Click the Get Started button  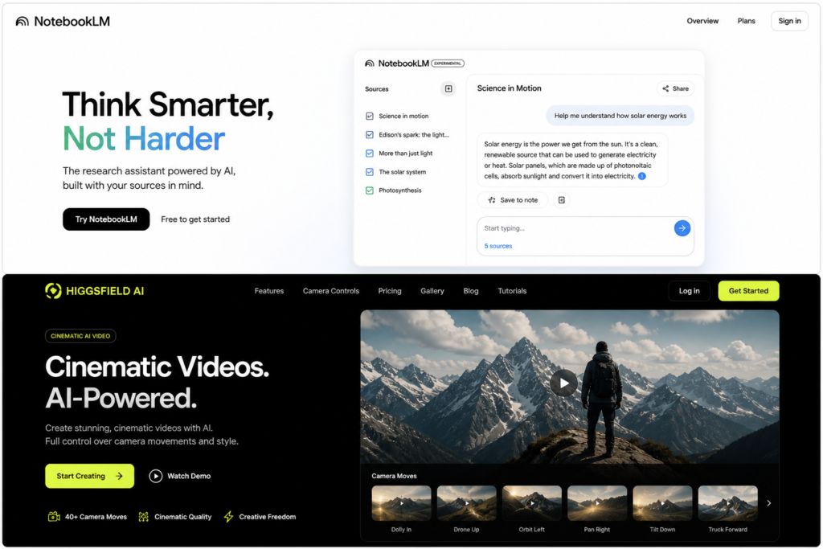tap(748, 291)
